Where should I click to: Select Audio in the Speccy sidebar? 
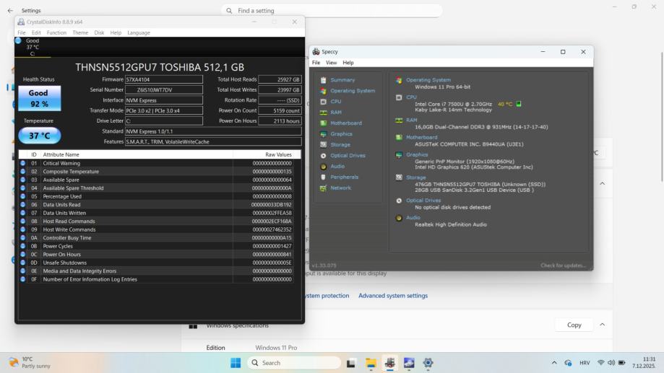tap(337, 166)
